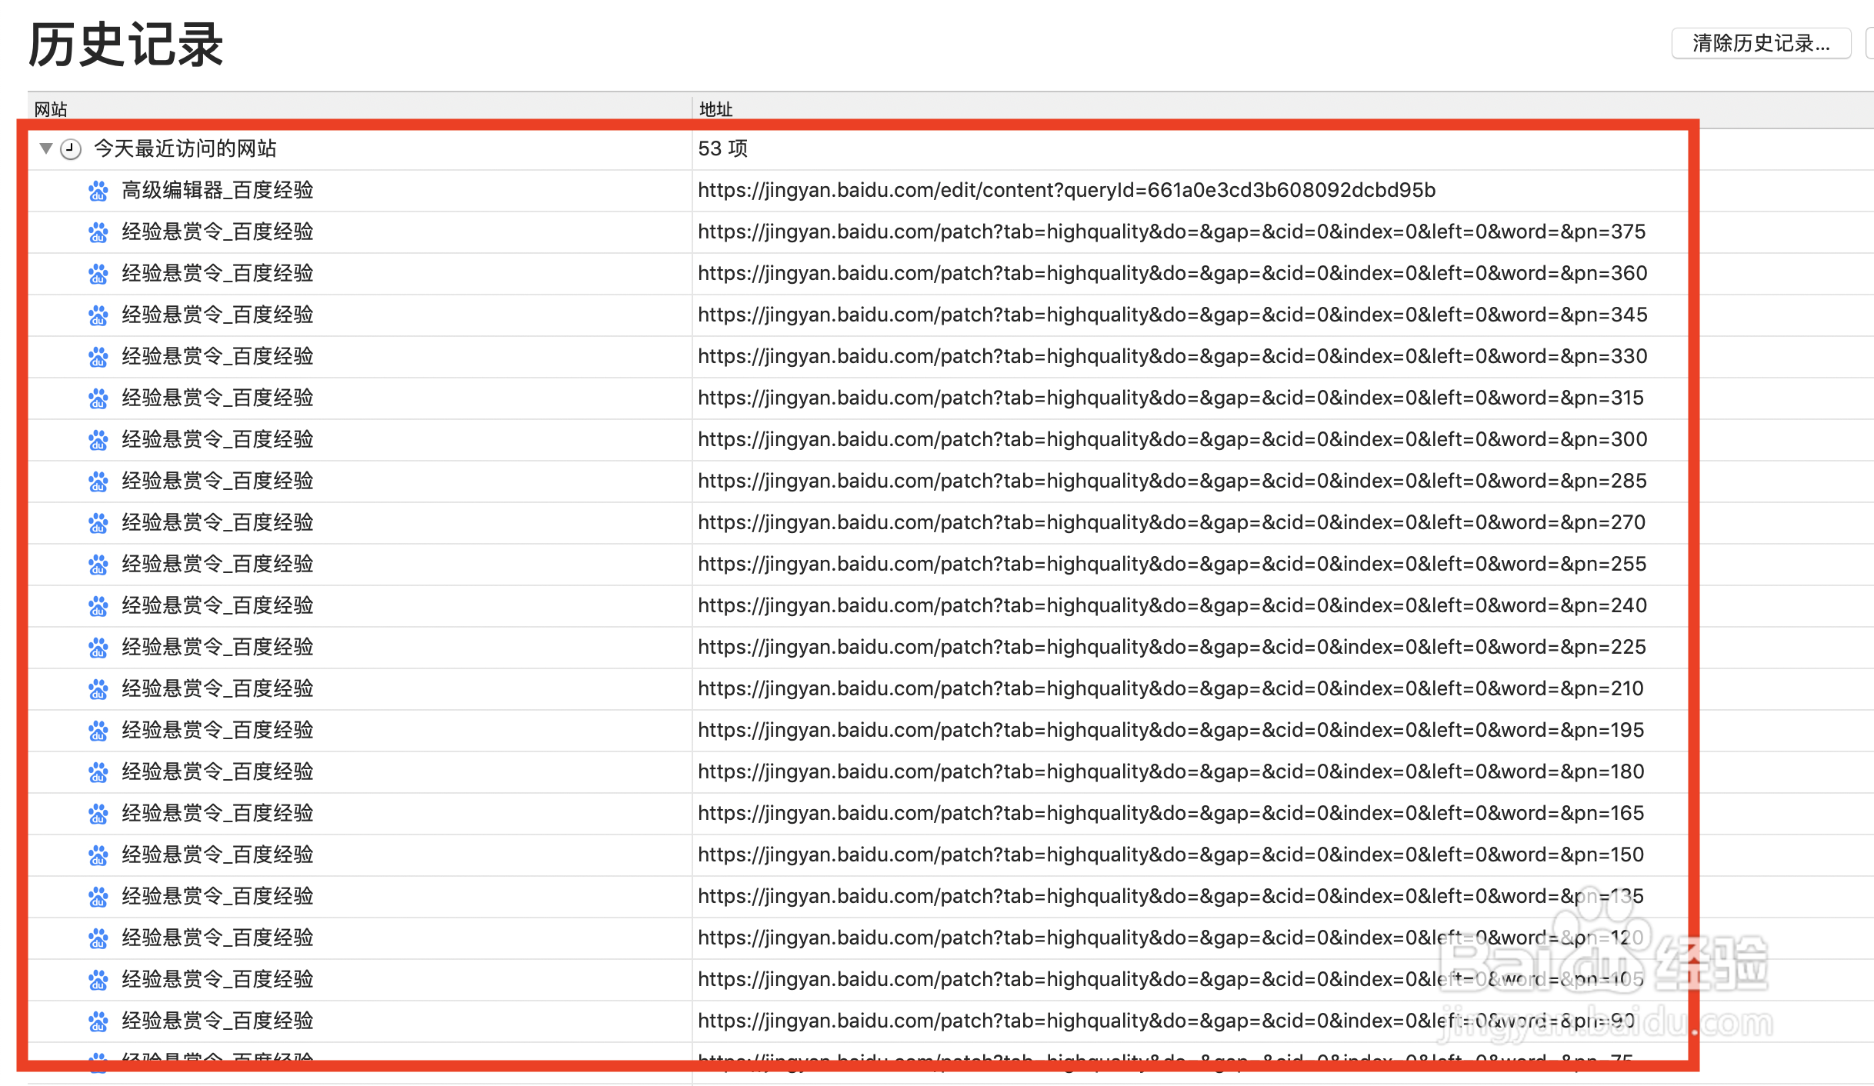Select the 高级编辑器_百度经验 history title

(218, 190)
